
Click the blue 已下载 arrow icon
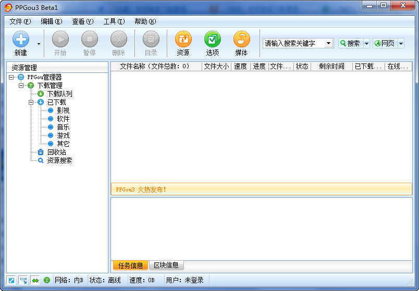41,102
